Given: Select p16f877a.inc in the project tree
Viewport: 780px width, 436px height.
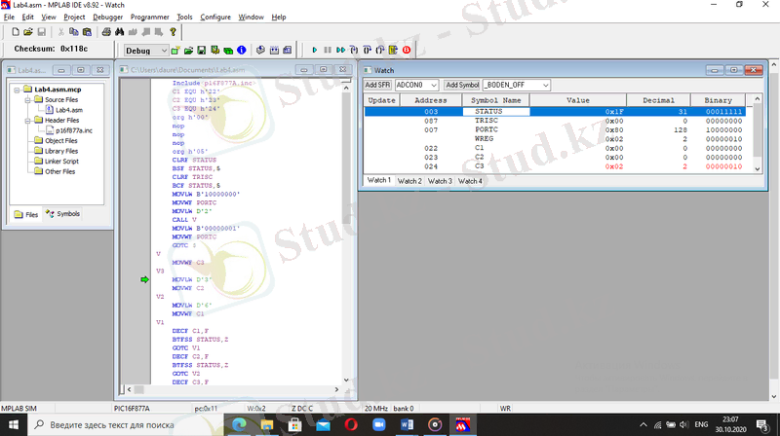Looking at the screenshot, I should click(x=73, y=130).
